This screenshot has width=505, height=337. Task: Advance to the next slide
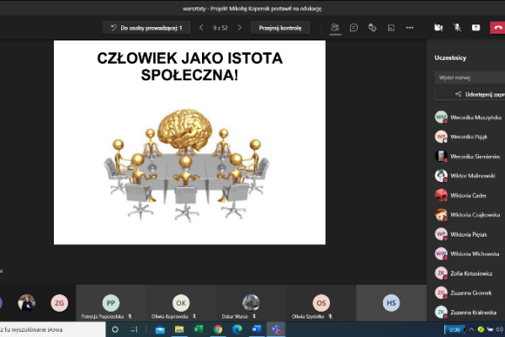[240, 28]
